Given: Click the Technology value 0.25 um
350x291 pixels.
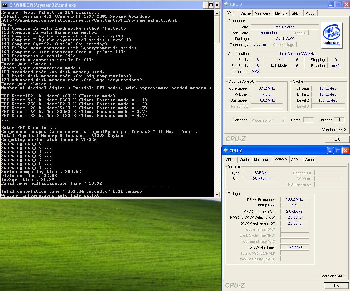Looking at the screenshot, I should (260, 44).
